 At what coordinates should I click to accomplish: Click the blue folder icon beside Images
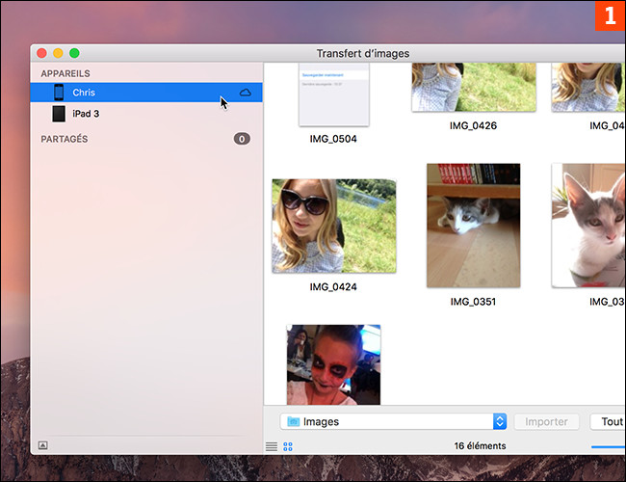tap(293, 421)
